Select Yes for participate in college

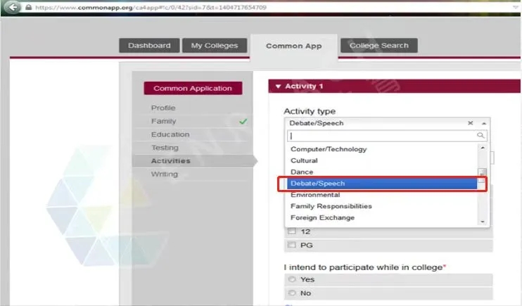click(292, 279)
